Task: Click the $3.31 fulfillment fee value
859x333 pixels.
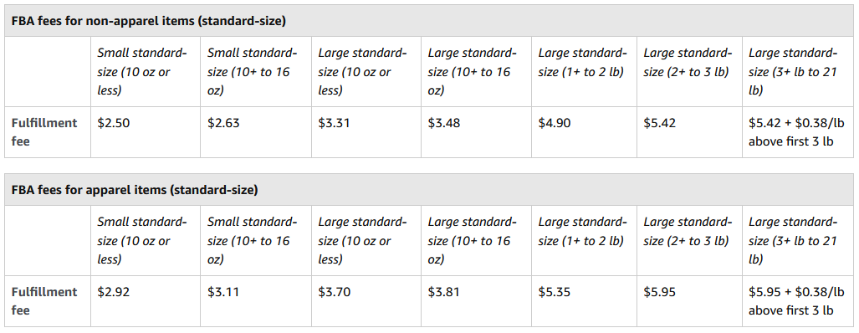Action: tap(334, 123)
